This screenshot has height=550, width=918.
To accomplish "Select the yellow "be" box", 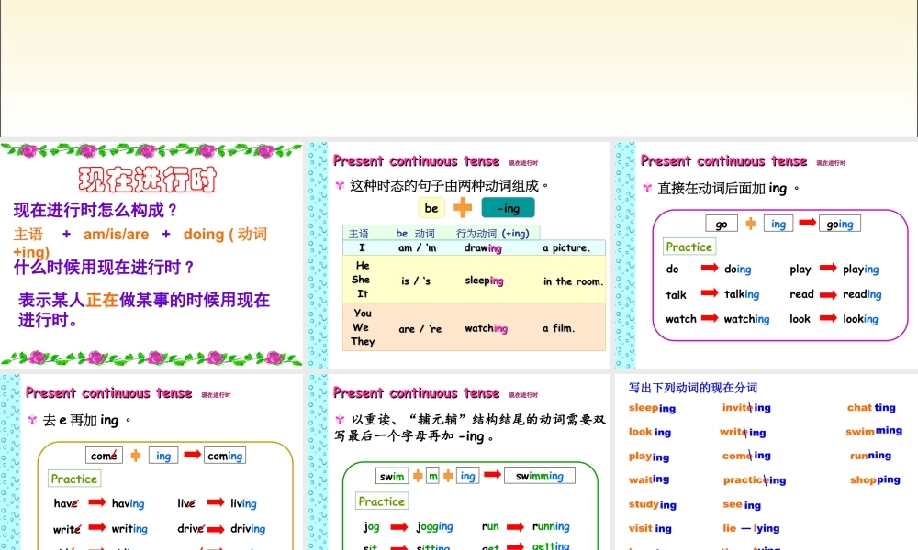I will pos(431,207).
